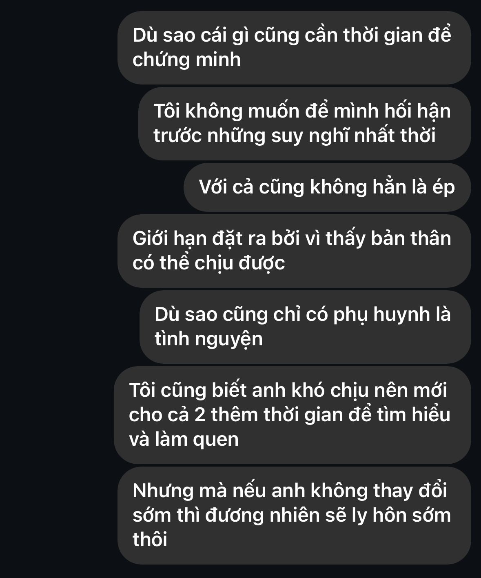Click the words "Giới hạn" in the fourth bubble
This screenshot has width=481, height=578.
[172, 238]
